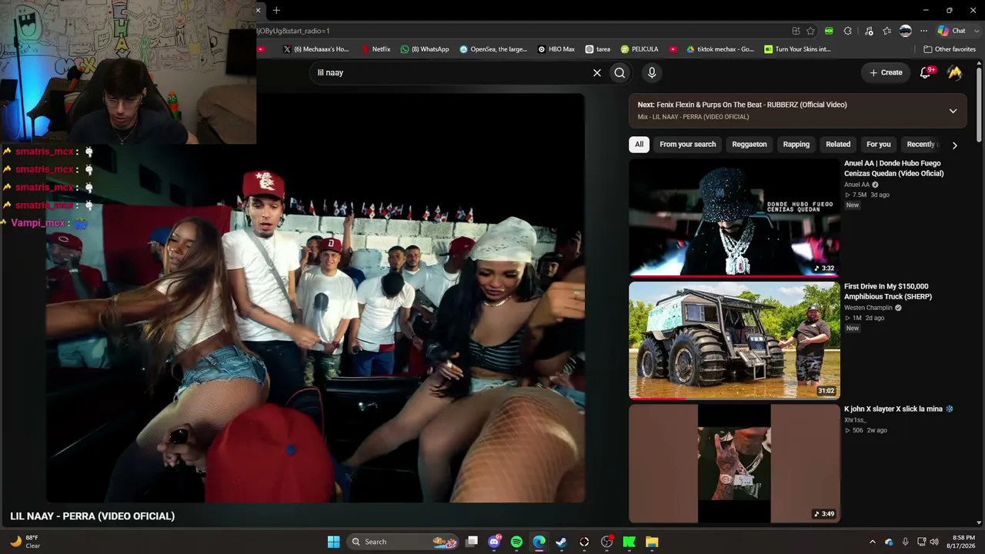The width and height of the screenshot is (985, 554).
Task: Open the Turn Your Skins bookmark
Action: click(797, 49)
